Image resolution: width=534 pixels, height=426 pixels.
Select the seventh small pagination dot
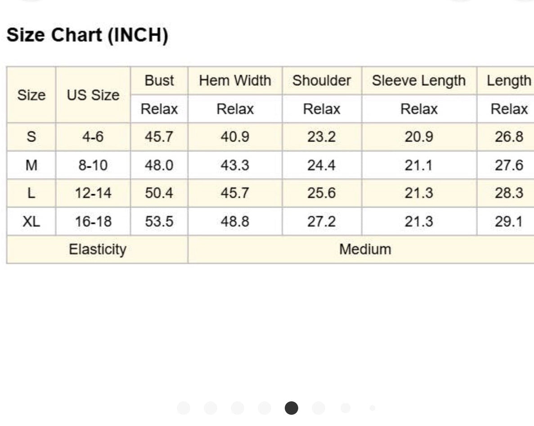point(346,408)
